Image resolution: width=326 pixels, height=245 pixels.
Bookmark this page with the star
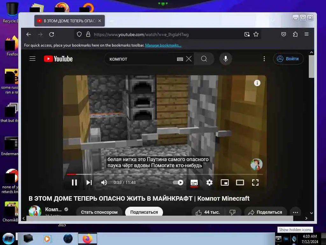click(x=256, y=34)
